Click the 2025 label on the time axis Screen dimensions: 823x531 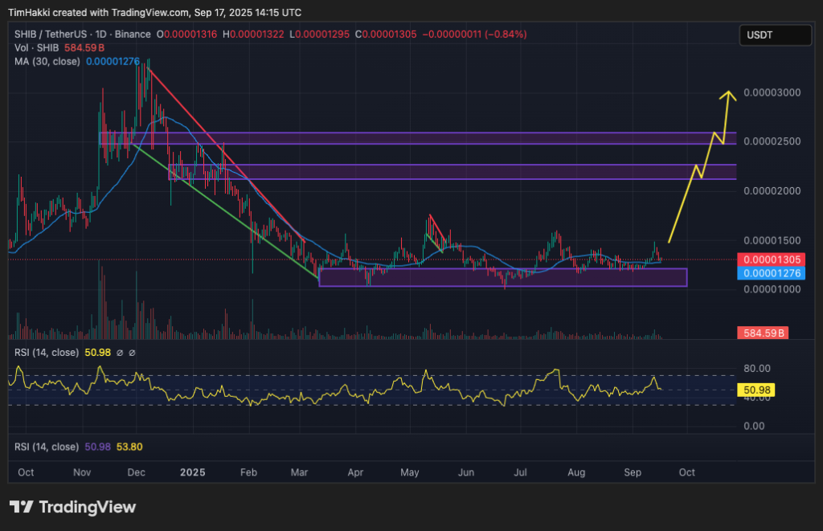pos(192,472)
